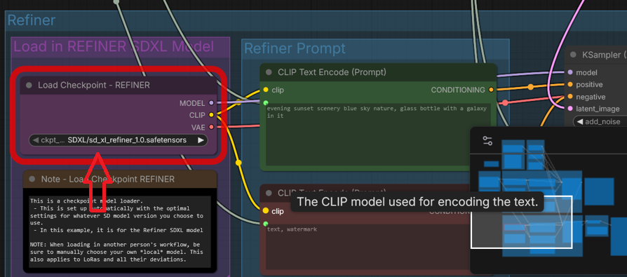This screenshot has width=627, height=277.
Task: Click the add_noise label on KSampler
Action: (602, 121)
